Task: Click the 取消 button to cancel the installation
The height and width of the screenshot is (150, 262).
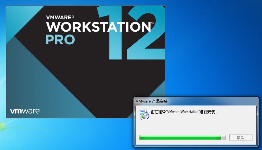Action: (241, 137)
